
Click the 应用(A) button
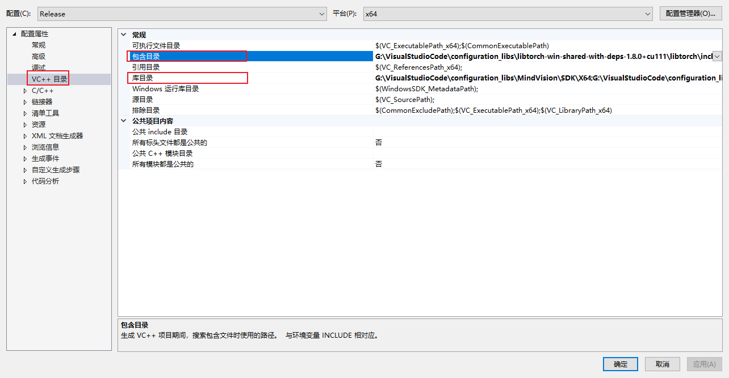point(704,364)
